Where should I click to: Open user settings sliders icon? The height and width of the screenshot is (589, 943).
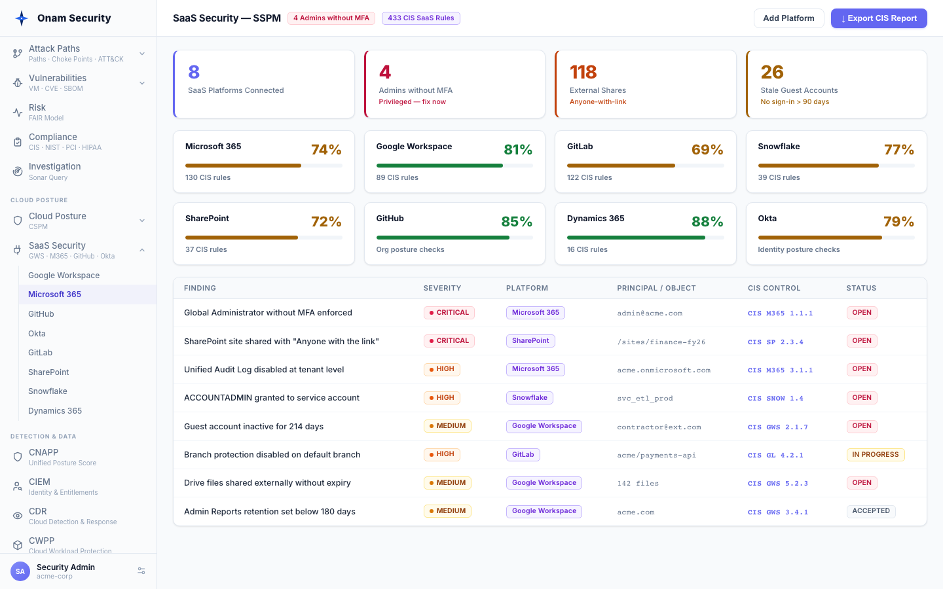coord(141,571)
